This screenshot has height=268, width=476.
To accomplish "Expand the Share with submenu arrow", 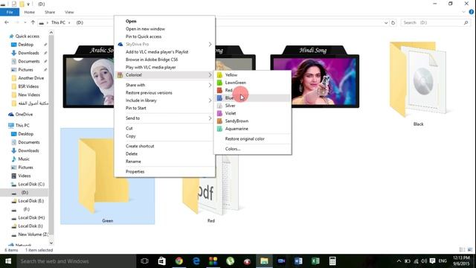I will coord(210,85).
